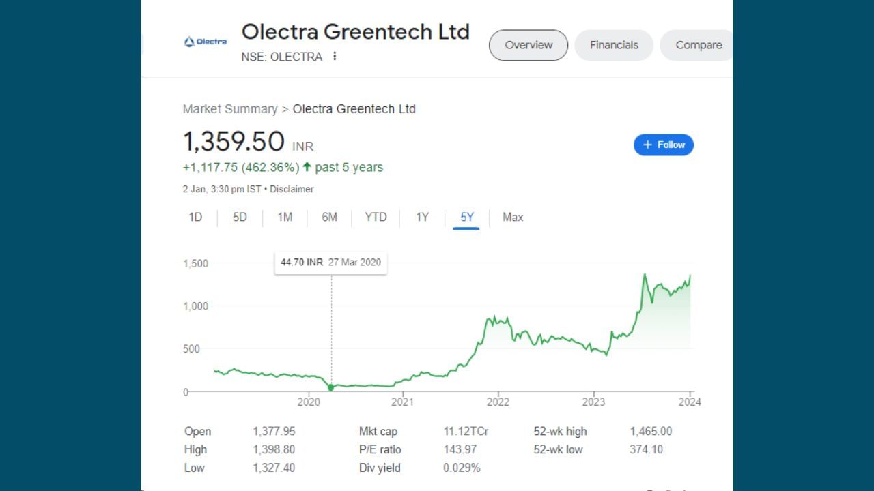The image size is (874, 491).
Task: Select the 5Y time range
Action: coord(466,218)
